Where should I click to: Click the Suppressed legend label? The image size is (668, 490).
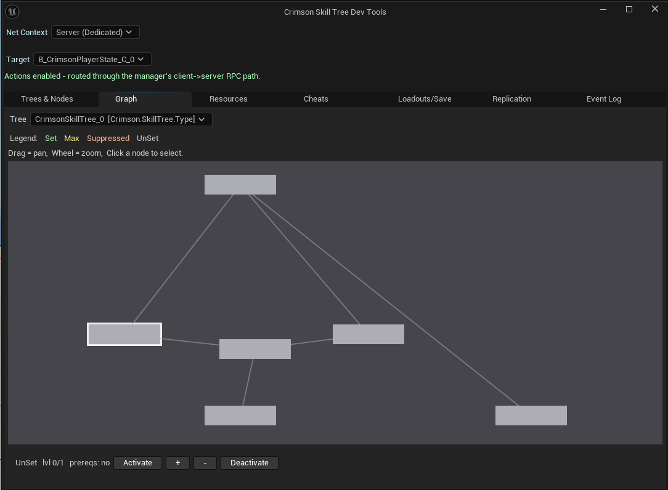108,139
